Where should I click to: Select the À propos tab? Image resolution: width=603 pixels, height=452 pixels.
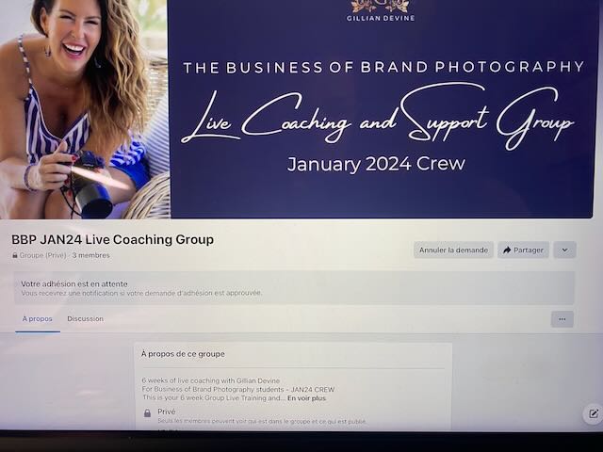[38, 319]
